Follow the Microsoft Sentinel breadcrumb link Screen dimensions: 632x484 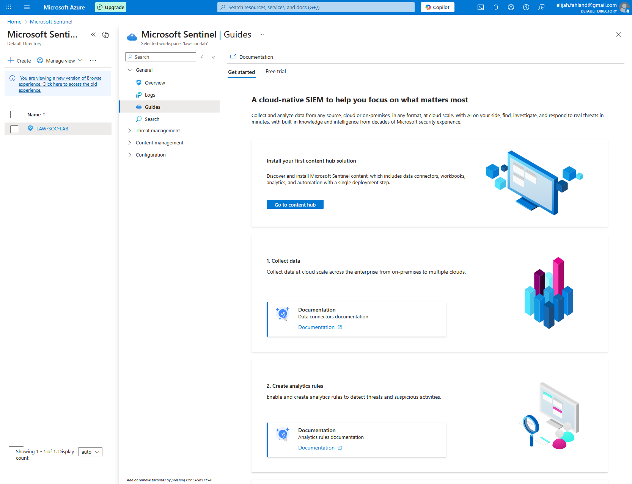click(51, 22)
